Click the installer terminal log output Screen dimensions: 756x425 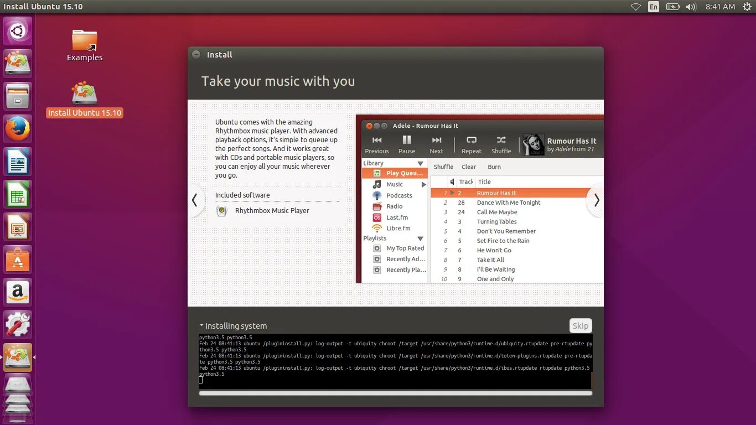point(396,361)
